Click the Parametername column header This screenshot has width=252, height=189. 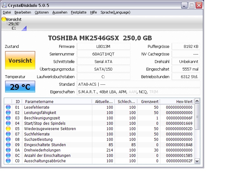click(57, 101)
